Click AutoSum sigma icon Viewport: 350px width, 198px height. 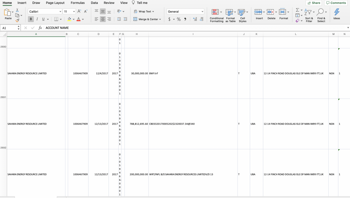coord(297,10)
